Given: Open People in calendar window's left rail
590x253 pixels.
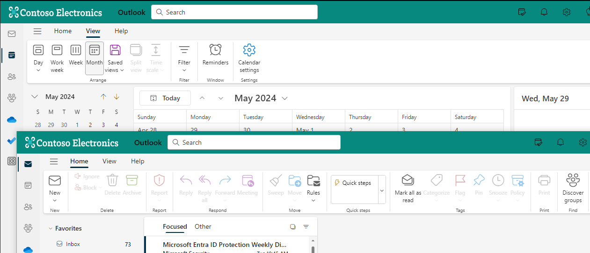Looking at the screenshot, I should coord(12,77).
